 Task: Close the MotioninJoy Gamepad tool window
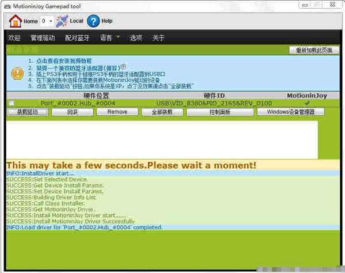pos(333,5)
